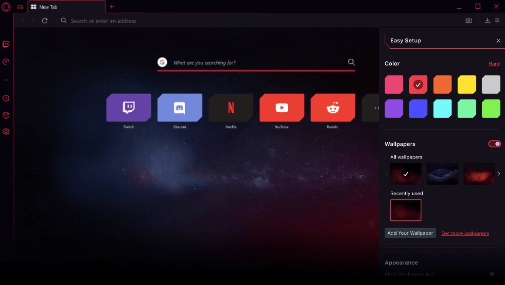Turn off the Wallpapers toggle
Screen dimensions: 505x285
point(495,144)
